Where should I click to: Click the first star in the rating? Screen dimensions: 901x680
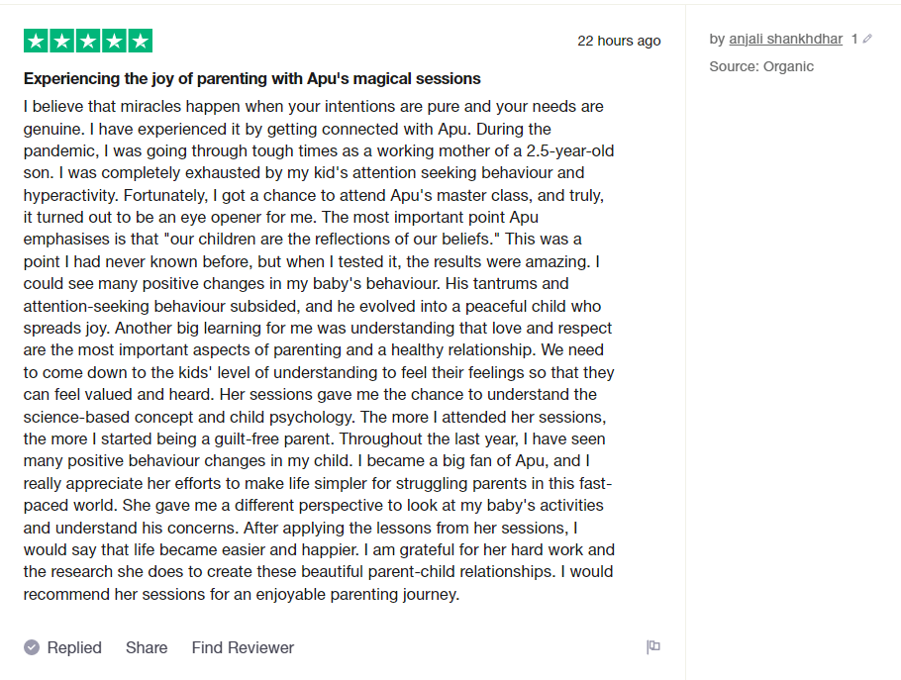tap(37, 42)
